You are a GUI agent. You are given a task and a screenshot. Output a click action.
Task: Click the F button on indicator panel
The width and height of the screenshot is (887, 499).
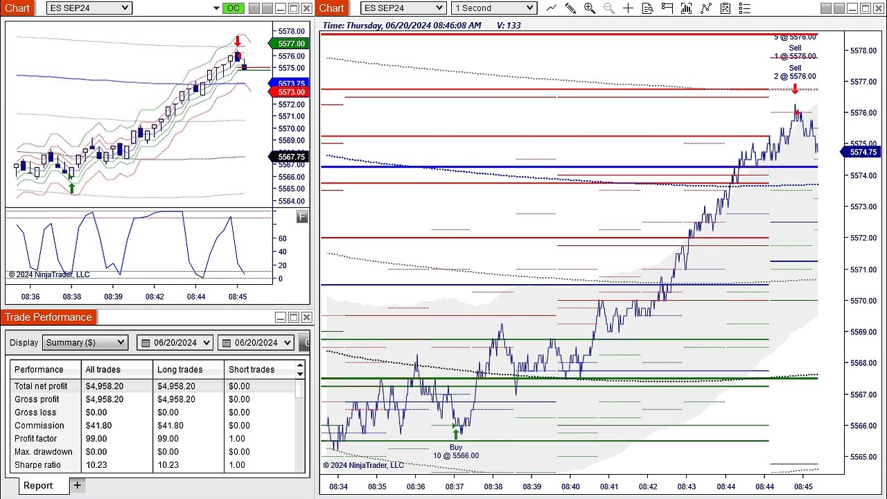[301, 218]
